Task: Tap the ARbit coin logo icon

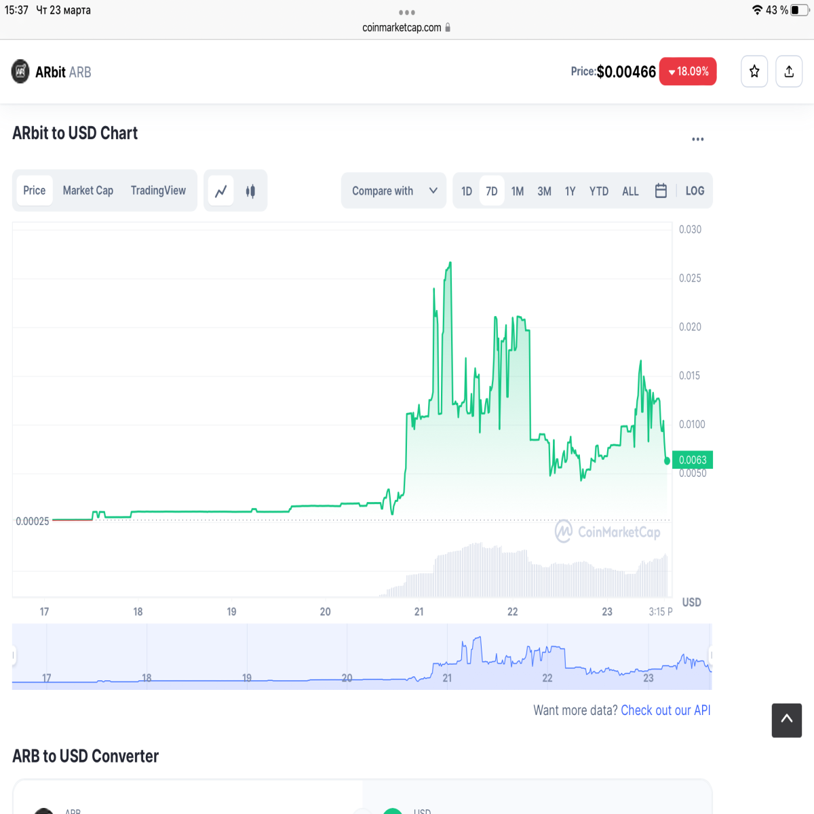Action: point(20,71)
